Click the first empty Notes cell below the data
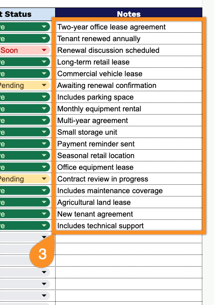The image size is (214, 305). tap(128, 237)
